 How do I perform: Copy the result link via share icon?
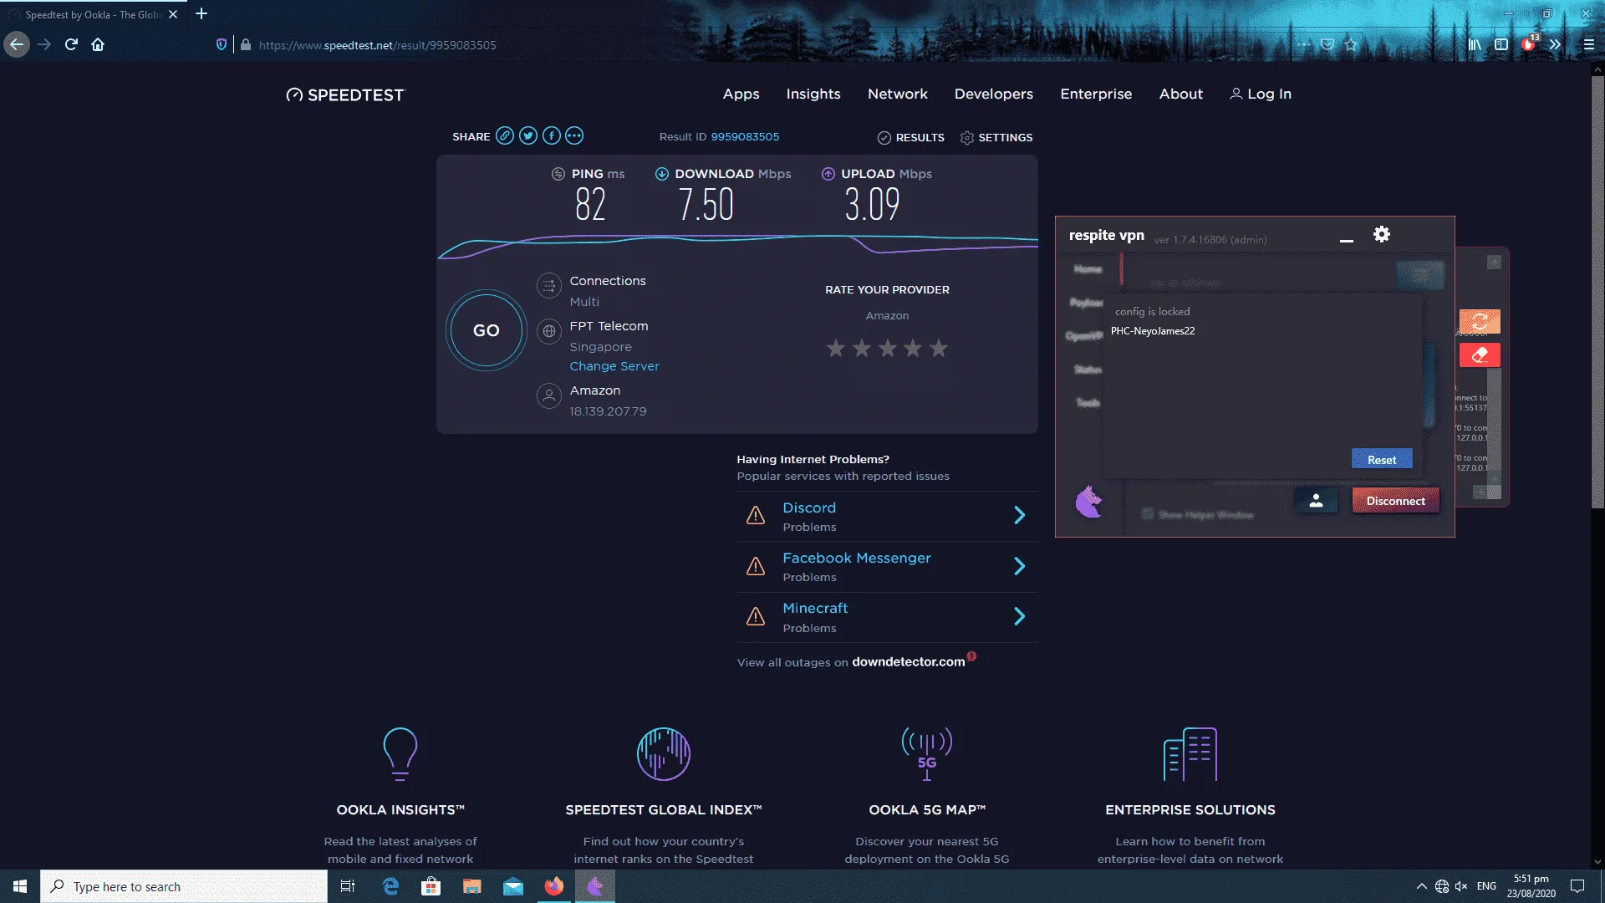(505, 136)
